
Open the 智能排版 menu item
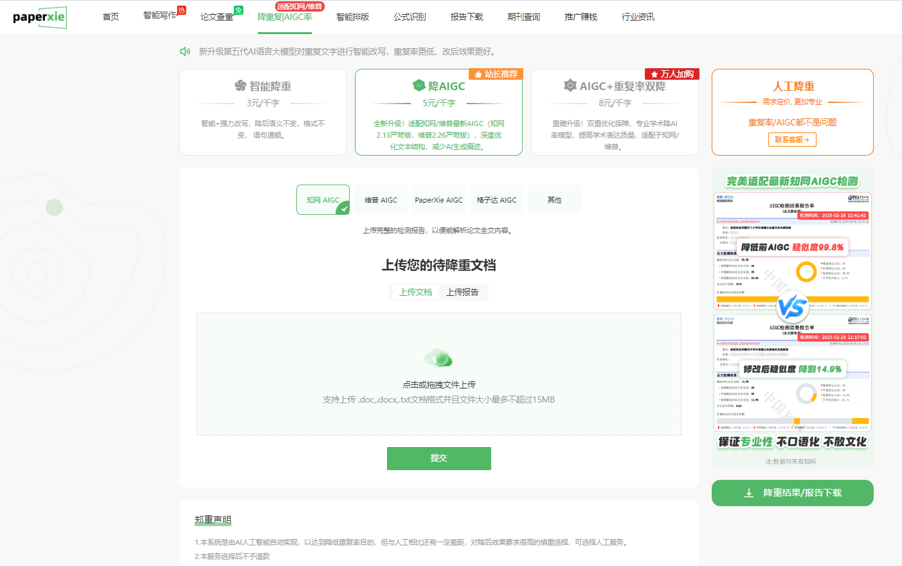click(352, 17)
